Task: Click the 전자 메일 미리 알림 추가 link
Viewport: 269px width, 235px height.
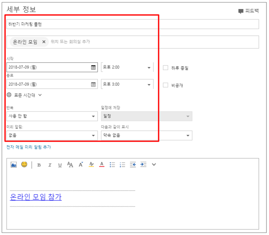Action: [29, 147]
